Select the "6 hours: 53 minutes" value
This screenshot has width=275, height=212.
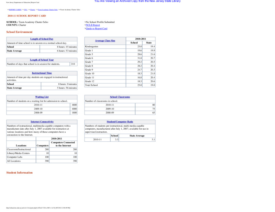67,51
